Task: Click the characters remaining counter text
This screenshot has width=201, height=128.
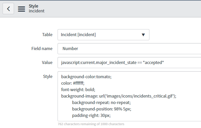Action: (x=91, y=124)
